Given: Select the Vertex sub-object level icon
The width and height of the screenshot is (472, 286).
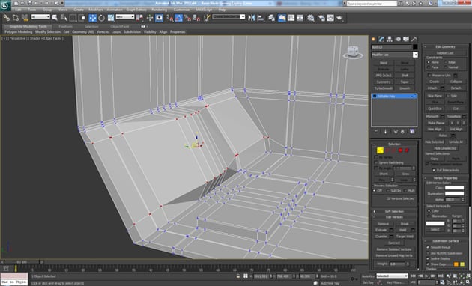Looking at the screenshot, I should (x=380, y=150).
